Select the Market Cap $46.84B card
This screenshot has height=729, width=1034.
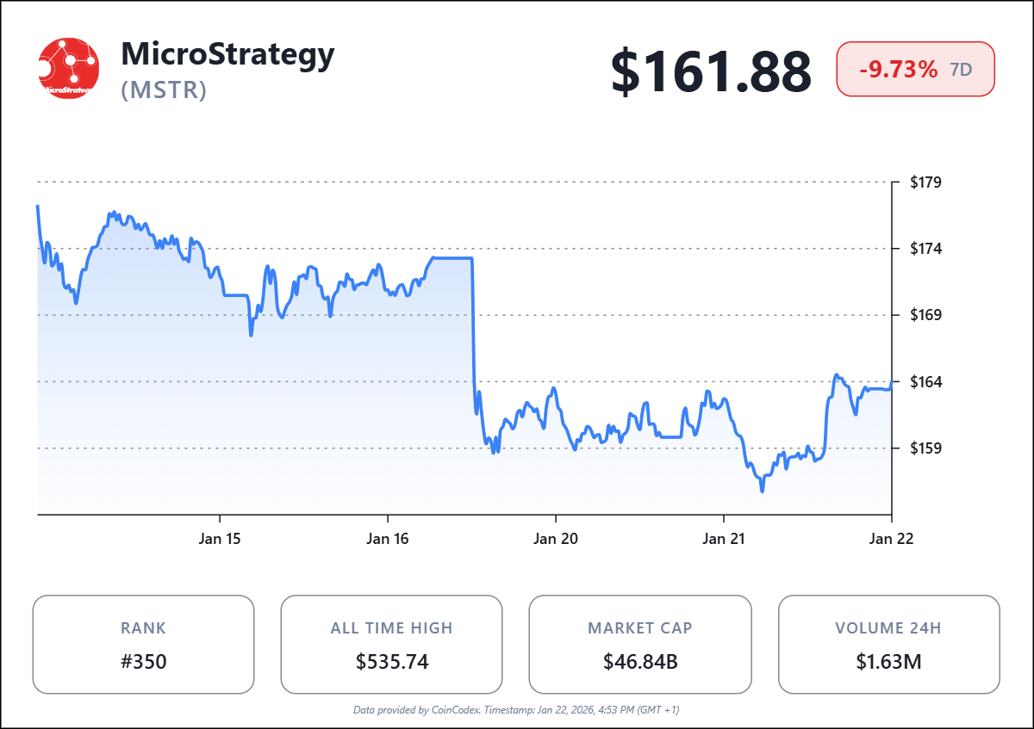click(x=639, y=644)
